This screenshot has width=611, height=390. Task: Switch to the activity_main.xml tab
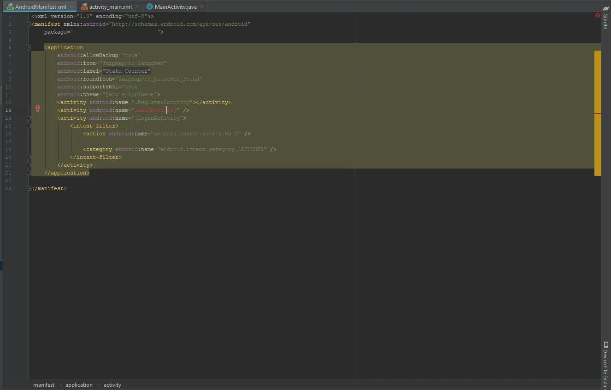click(x=111, y=7)
